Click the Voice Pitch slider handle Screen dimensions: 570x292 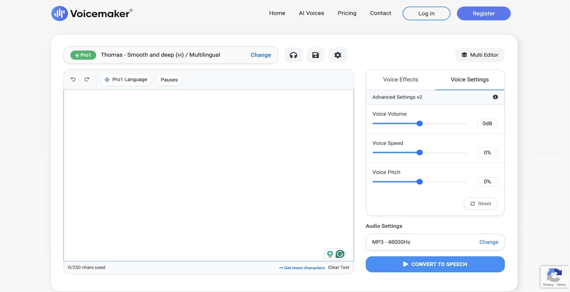point(420,182)
